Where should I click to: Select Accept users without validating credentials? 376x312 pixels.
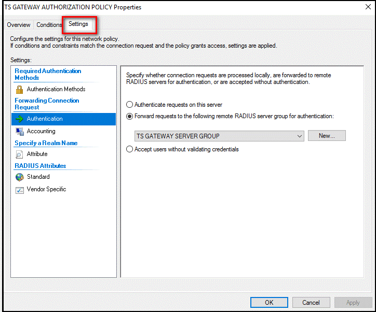(x=129, y=149)
